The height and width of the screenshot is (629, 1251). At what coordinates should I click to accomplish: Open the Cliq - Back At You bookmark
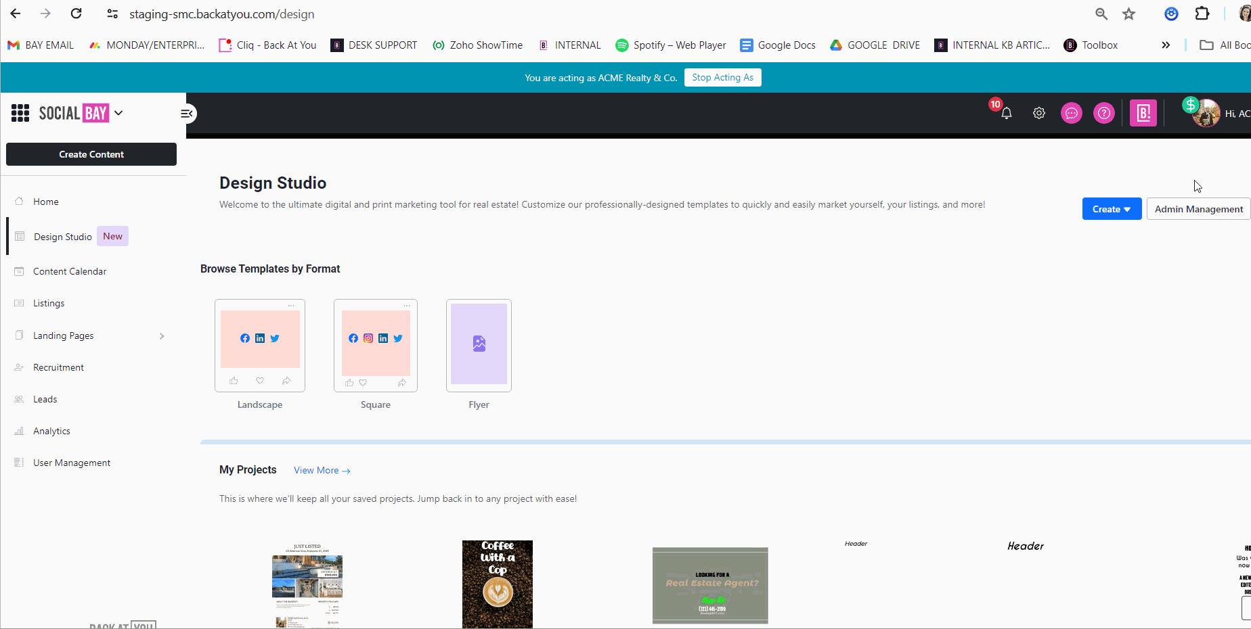click(x=267, y=45)
